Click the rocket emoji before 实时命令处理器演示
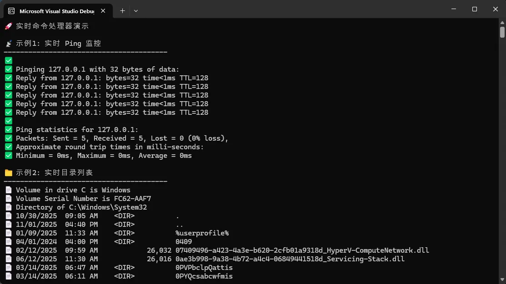 8,26
